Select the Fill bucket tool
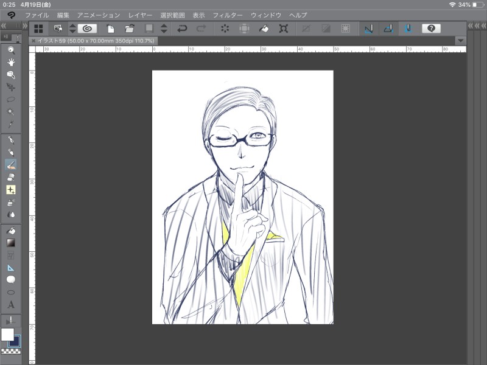The image size is (487, 365). pyautogui.click(x=11, y=231)
